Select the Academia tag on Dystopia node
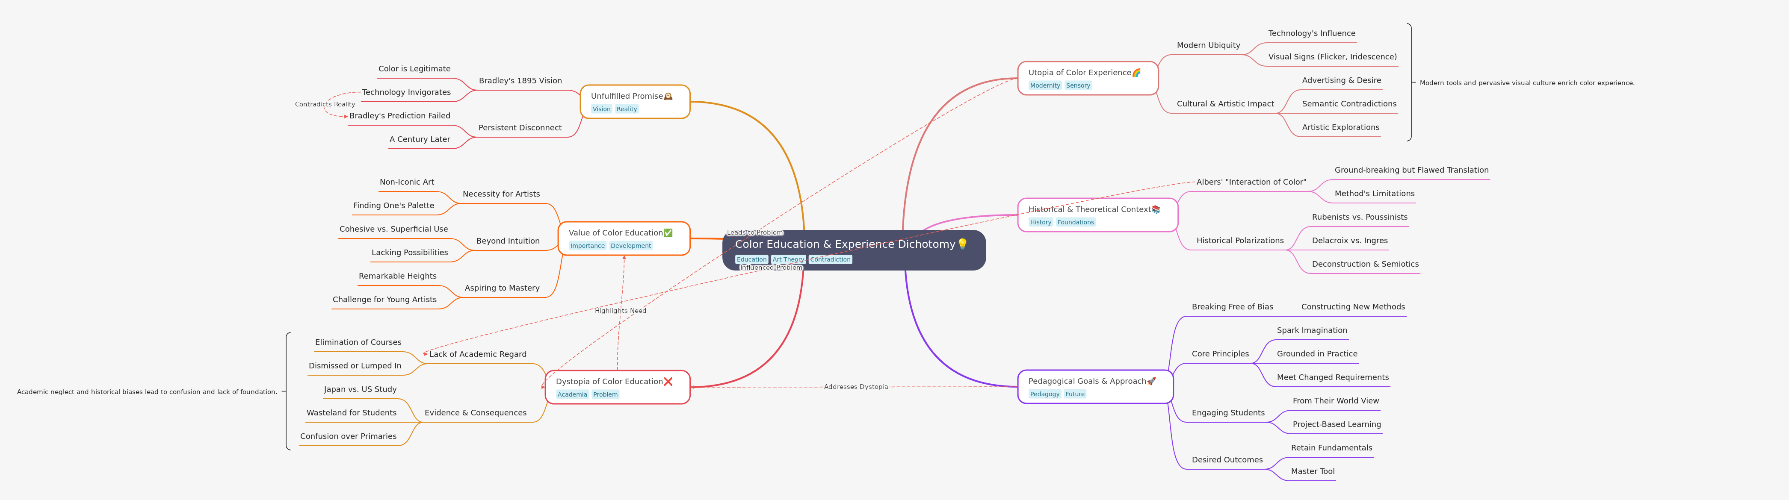 [x=572, y=394]
